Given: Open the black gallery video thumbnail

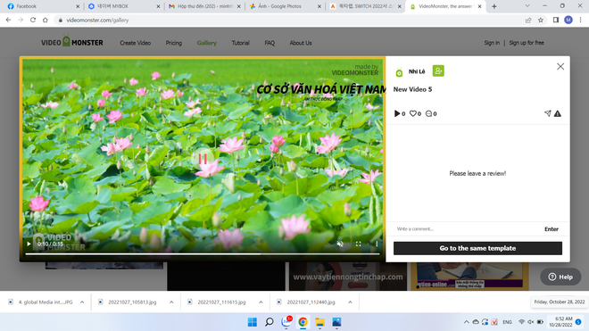Looking at the screenshot, I should click(x=226, y=277).
